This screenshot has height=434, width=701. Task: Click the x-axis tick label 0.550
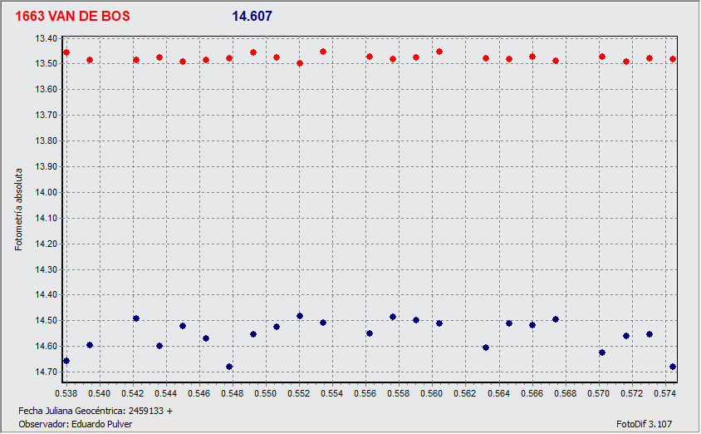click(x=266, y=393)
